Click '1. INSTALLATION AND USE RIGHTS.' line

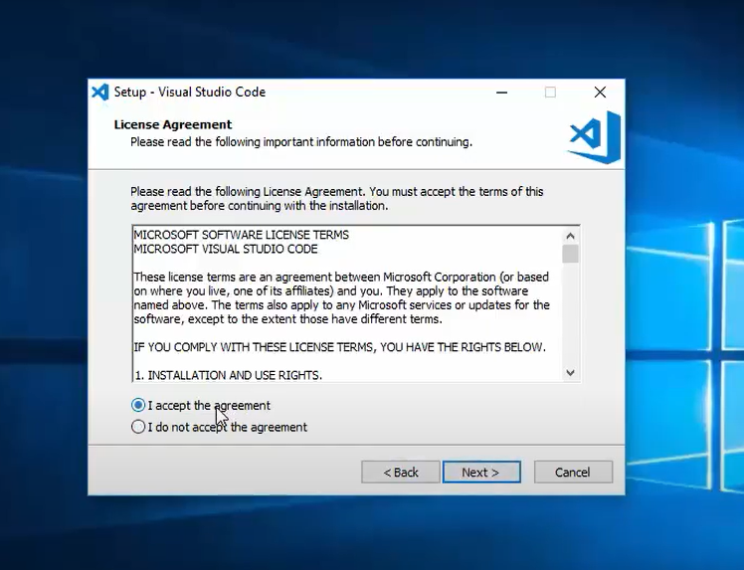[x=228, y=375]
